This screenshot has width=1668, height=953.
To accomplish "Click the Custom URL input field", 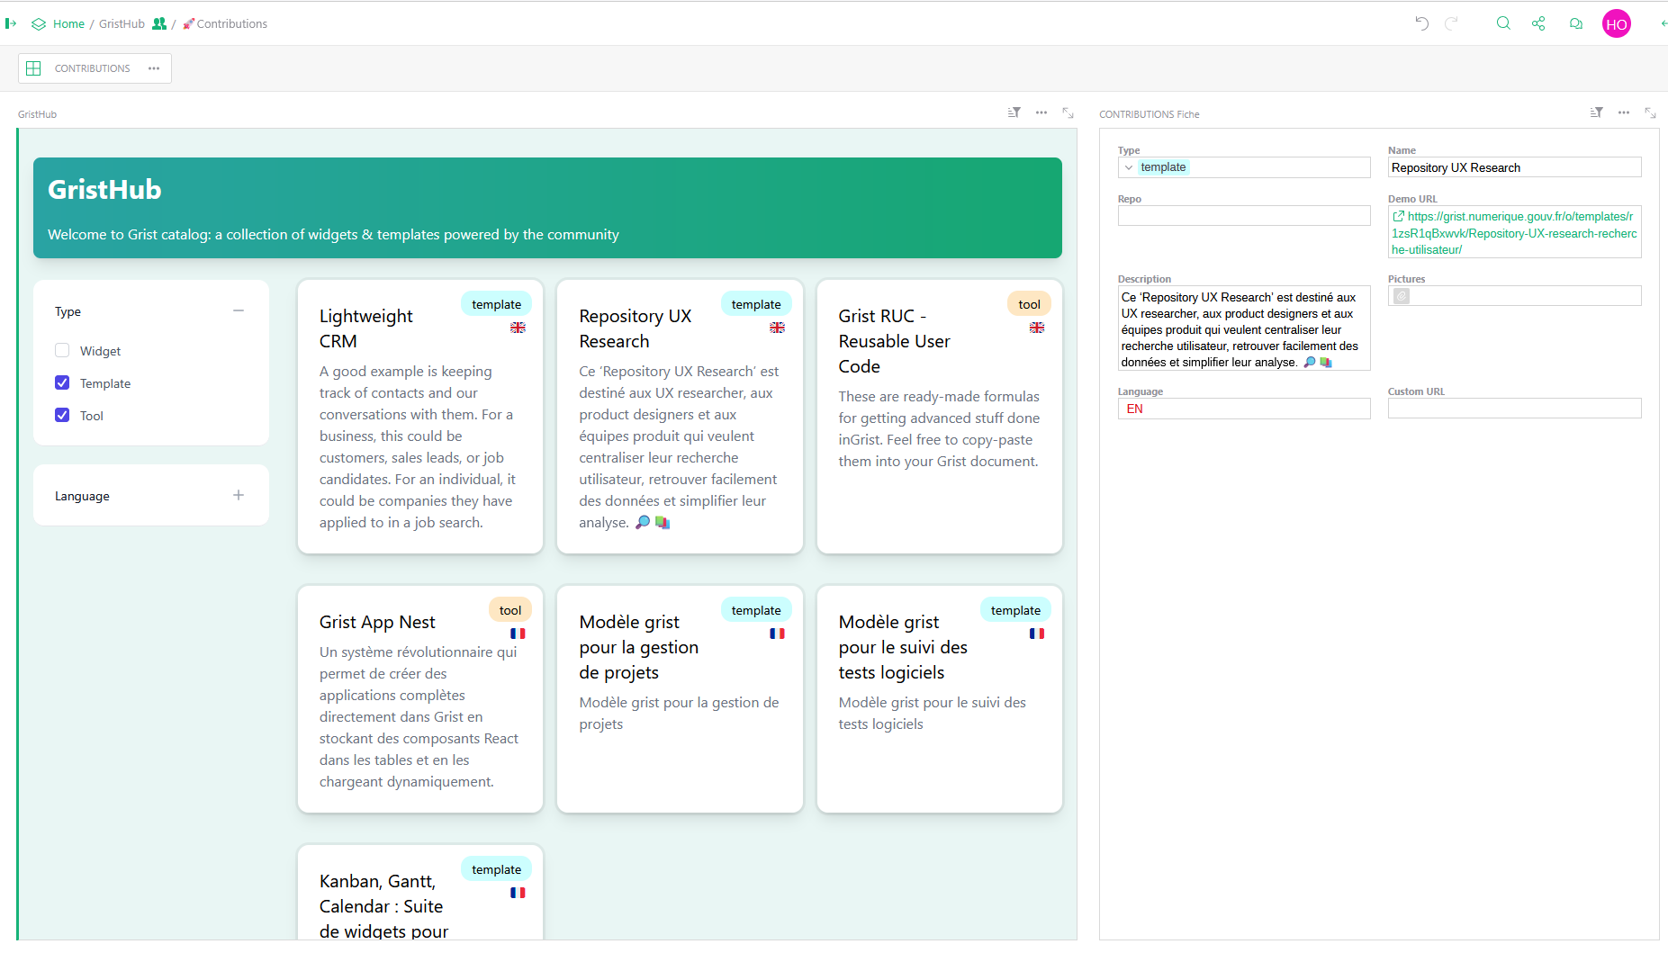I will 1514,409.
